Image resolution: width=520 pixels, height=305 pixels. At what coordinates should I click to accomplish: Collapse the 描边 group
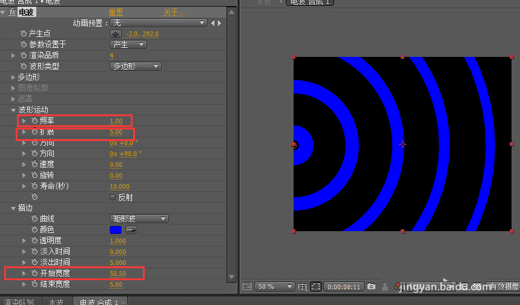point(13,208)
